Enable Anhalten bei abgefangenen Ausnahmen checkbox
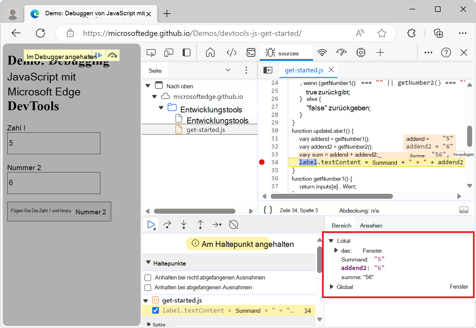 point(148,288)
